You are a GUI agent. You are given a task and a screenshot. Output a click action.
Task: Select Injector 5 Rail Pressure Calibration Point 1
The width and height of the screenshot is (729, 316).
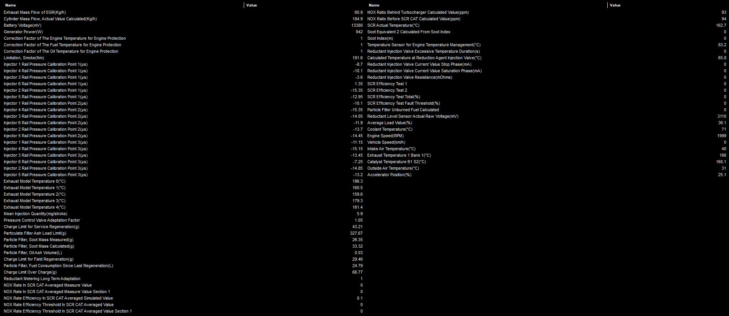coord(183,97)
